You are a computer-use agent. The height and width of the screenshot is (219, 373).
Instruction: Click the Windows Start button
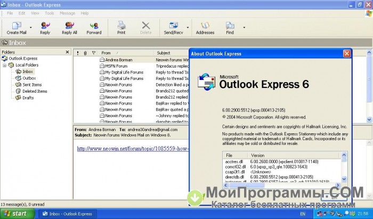[17, 214]
